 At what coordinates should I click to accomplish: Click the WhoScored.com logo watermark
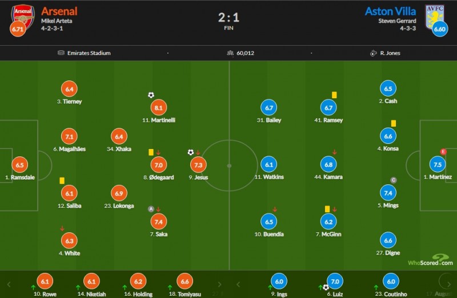click(x=431, y=260)
